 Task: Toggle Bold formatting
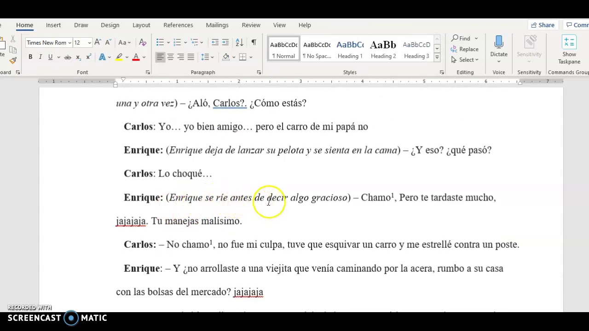point(30,57)
